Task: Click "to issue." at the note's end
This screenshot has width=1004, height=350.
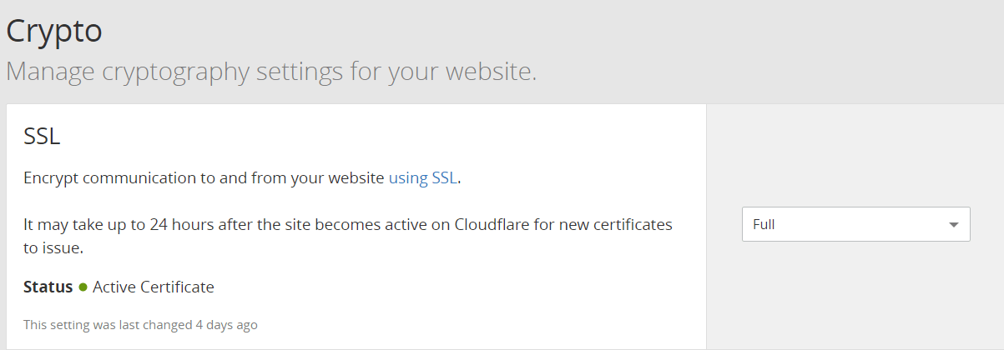Action: 53,248
